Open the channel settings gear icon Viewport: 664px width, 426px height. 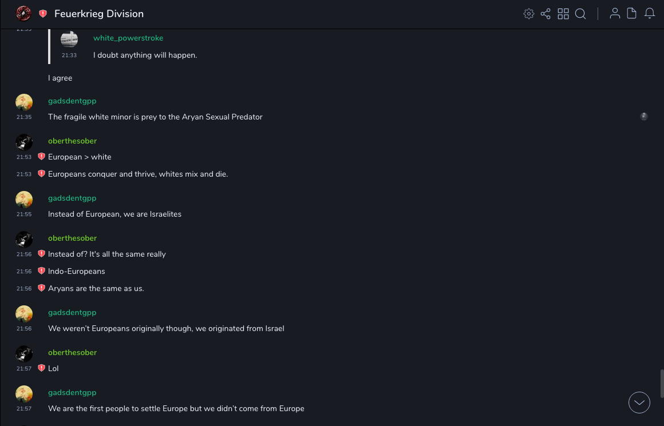click(529, 14)
